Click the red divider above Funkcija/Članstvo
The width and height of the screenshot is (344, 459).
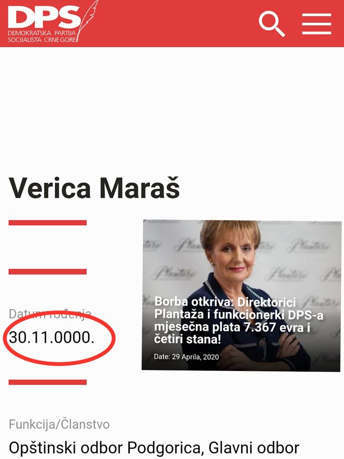pos(48,382)
